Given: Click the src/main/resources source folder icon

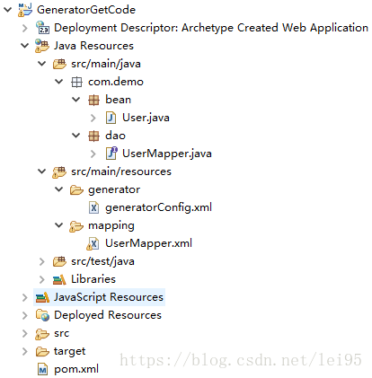Looking at the screenshot, I should tap(59, 172).
